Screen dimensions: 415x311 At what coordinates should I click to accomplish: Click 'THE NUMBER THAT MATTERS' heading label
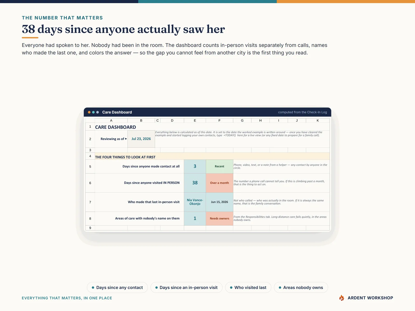pos(62,18)
